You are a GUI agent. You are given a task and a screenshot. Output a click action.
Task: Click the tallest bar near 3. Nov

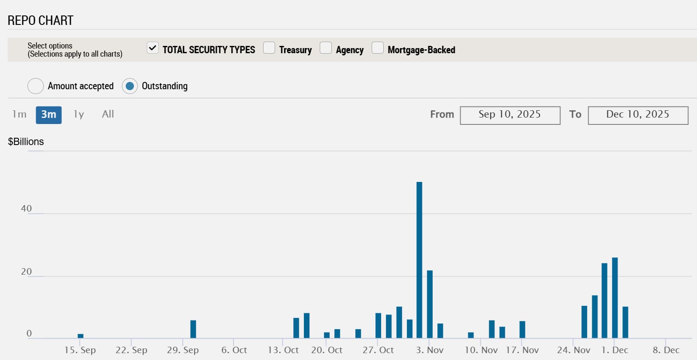419,260
